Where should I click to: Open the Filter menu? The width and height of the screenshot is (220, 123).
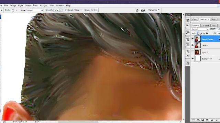pos(35,5)
